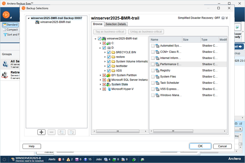Click the third Jobs icon in status bar
Image resolution: width=245 pixels, height=163 pixels.
pyautogui.click(x=123, y=159)
